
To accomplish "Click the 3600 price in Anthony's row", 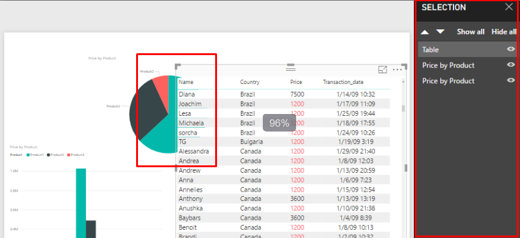I will 297,199.
